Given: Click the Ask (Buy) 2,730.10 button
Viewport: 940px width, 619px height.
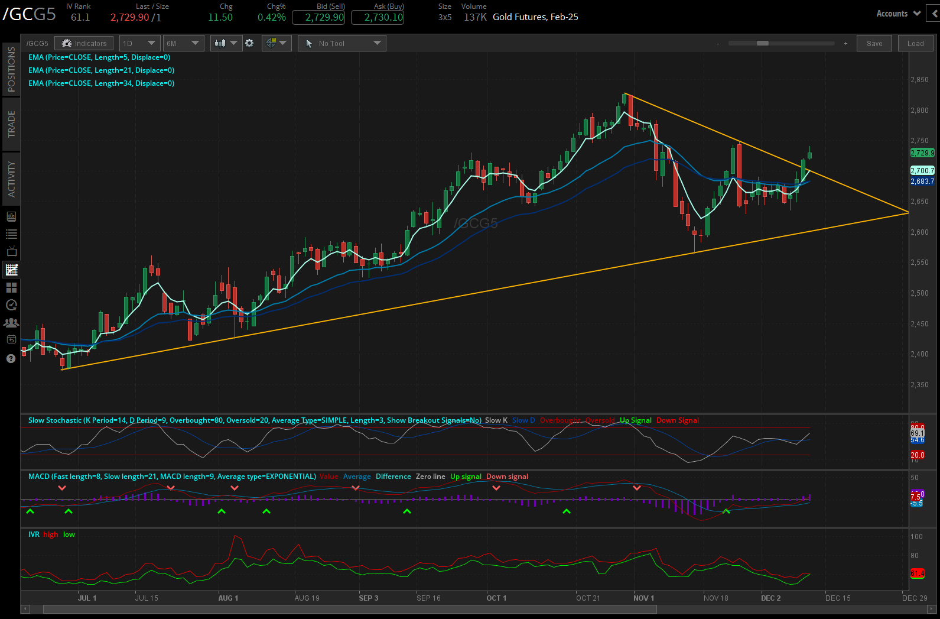Looking at the screenshot, I should 378,17.
